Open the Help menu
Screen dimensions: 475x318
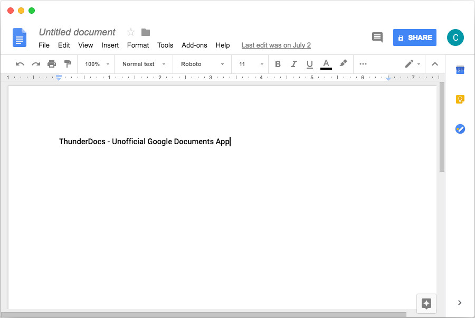[x=223, y=45]
